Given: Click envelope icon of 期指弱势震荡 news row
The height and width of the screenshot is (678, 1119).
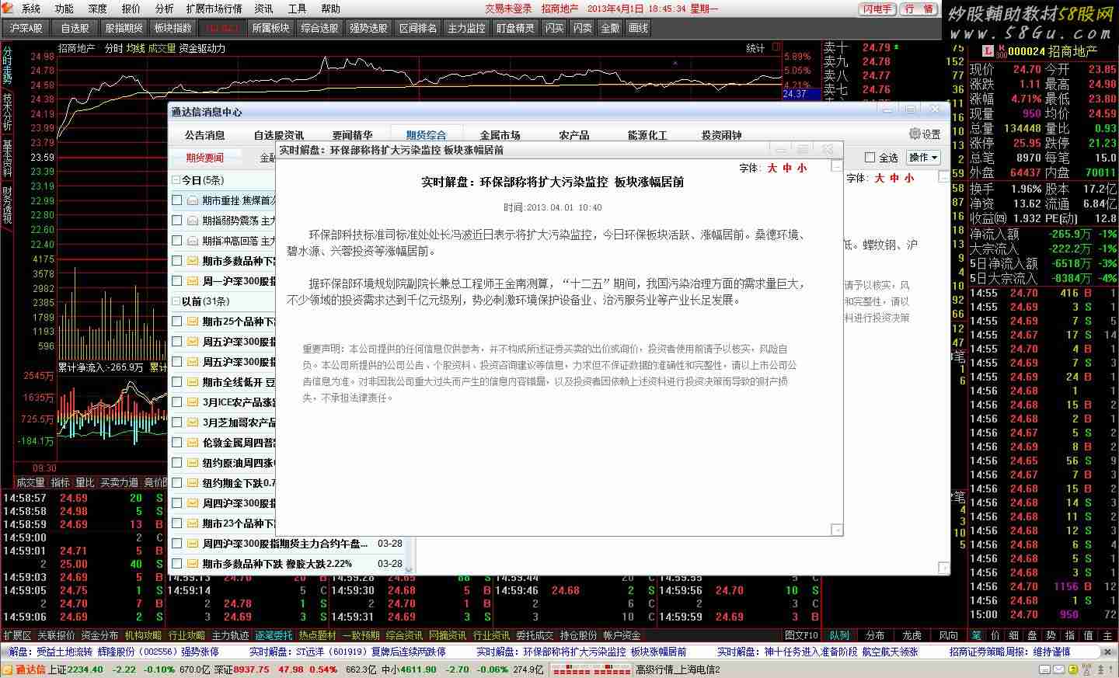Looking at the screenshot, I should click(192, 221).
